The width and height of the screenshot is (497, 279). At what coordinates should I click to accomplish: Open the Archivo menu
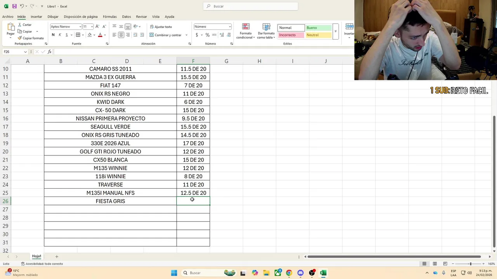pyautogui.click(x=8, y=17)
